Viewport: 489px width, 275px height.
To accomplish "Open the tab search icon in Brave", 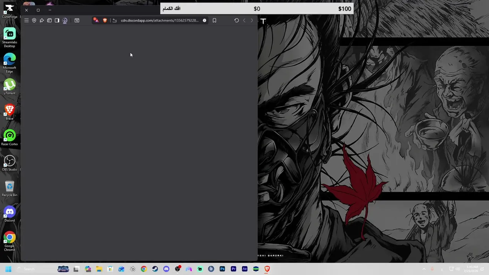I will (77, 20).
